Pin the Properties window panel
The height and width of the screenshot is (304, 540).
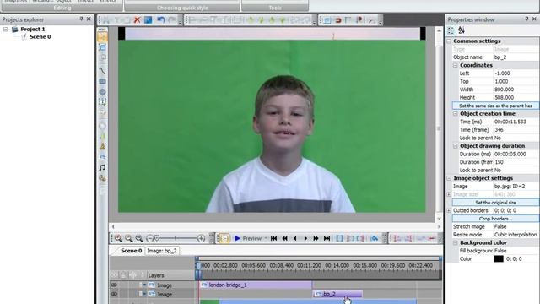pyautogui.click(x=526, y=19)
